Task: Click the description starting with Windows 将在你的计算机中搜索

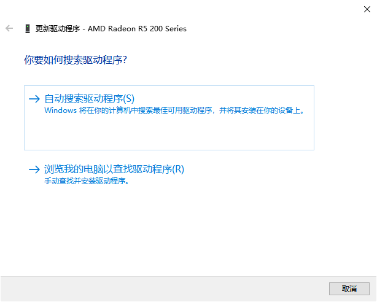Action: [x=174, y=111]
